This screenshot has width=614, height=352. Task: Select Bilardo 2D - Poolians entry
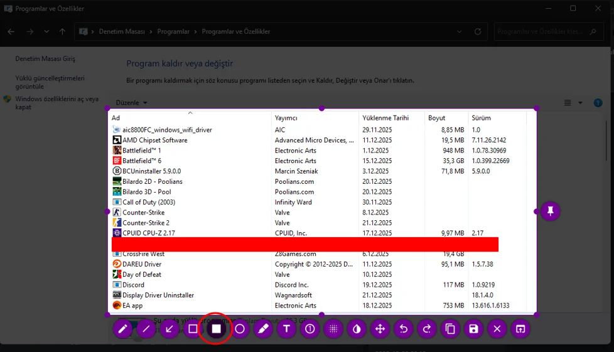point(319,182)
